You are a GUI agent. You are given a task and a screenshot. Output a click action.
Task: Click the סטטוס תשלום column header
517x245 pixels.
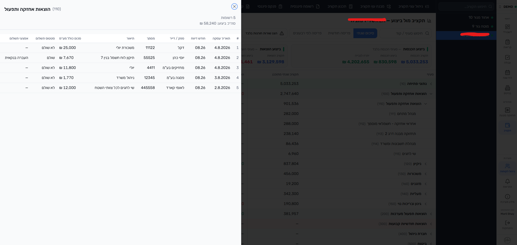[45, 38]
